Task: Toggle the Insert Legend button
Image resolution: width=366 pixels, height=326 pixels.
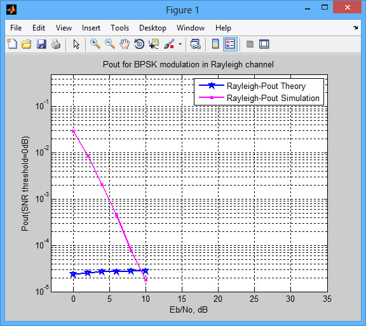Action: click(x=230, y=44)
